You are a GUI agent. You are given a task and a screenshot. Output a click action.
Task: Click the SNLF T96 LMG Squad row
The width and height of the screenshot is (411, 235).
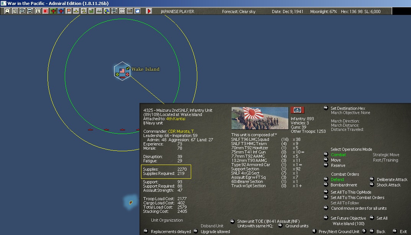coord(266,139)
